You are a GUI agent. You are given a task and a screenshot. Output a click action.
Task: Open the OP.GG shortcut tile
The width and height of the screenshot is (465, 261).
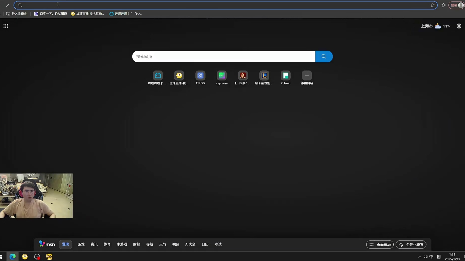pyautogui.click(x=200, y=76)
